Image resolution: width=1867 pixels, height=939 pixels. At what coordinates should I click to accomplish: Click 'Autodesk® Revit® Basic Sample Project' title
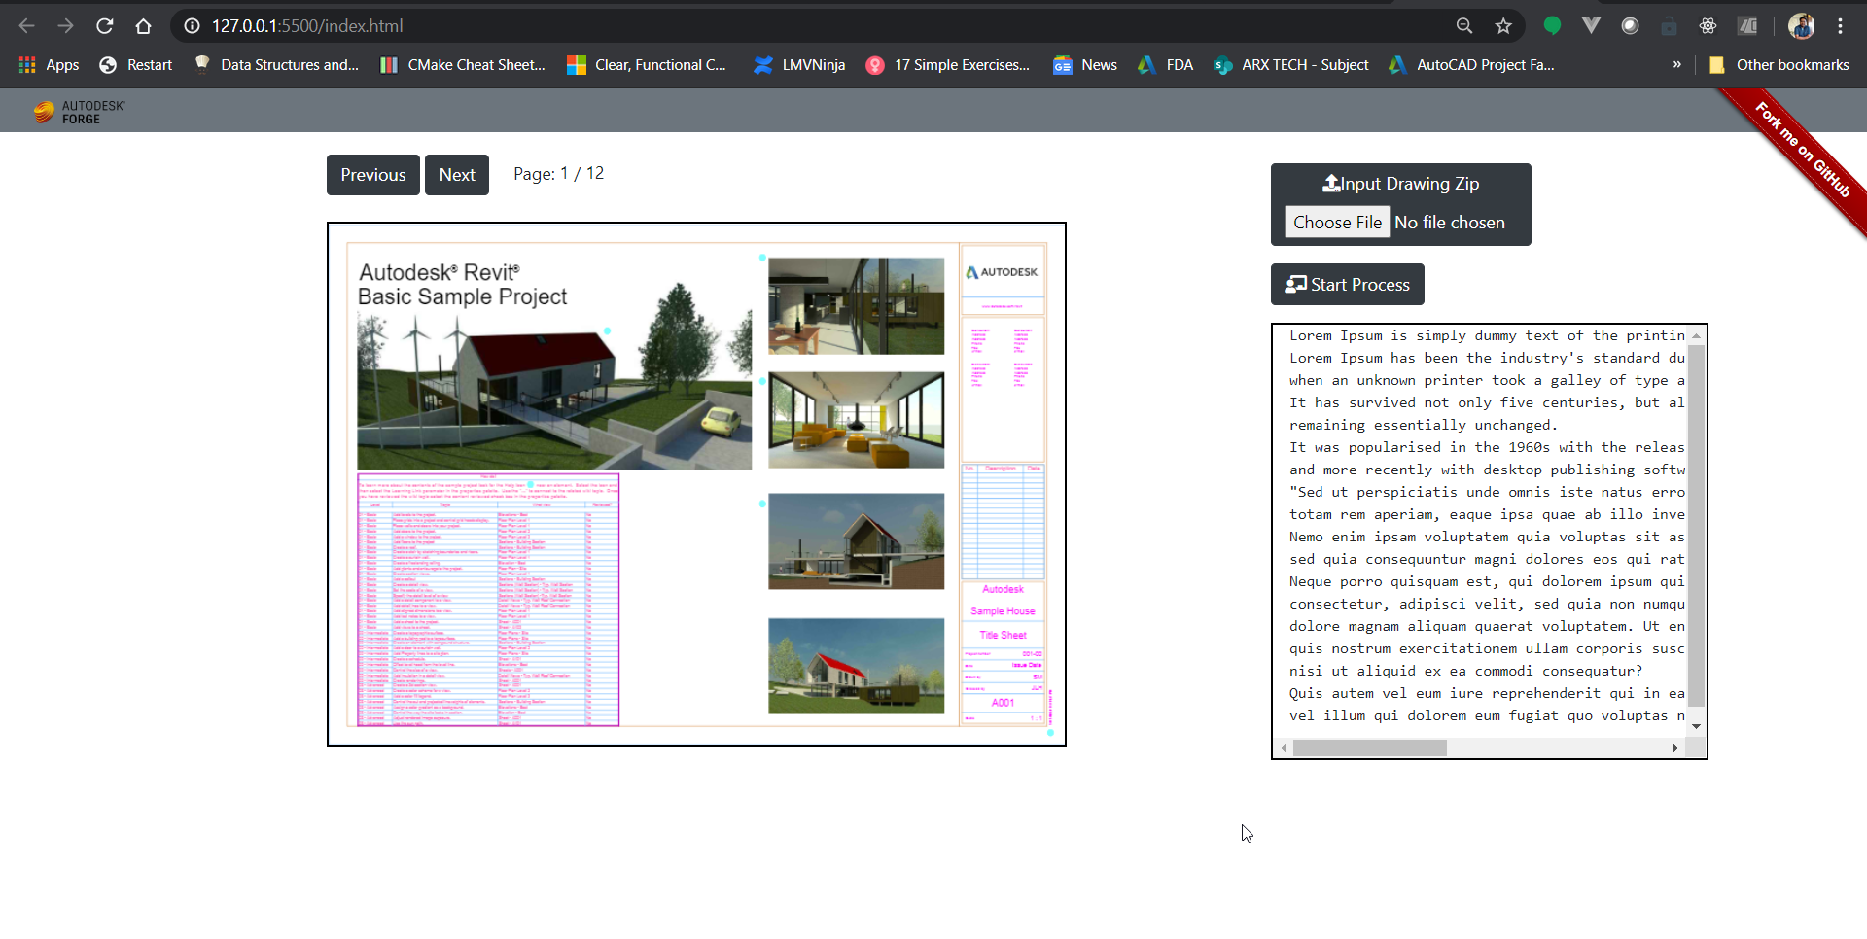coord(463,285)
